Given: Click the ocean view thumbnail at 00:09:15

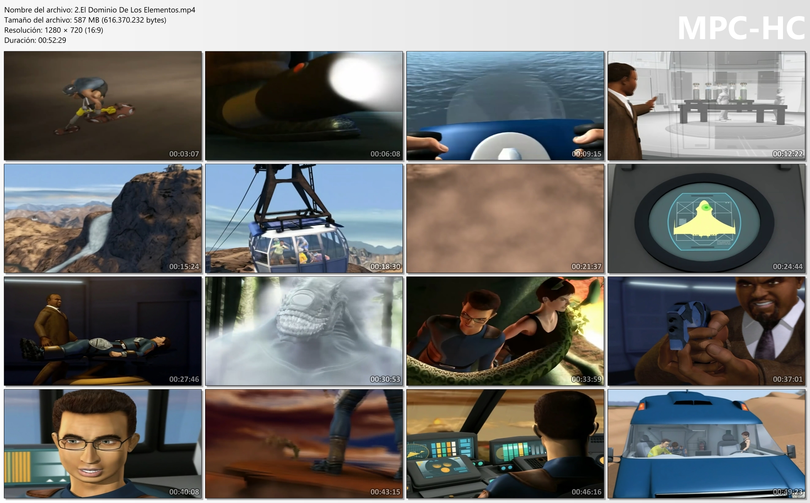Looking at the screenshot, I should click(x=505, y=105).
